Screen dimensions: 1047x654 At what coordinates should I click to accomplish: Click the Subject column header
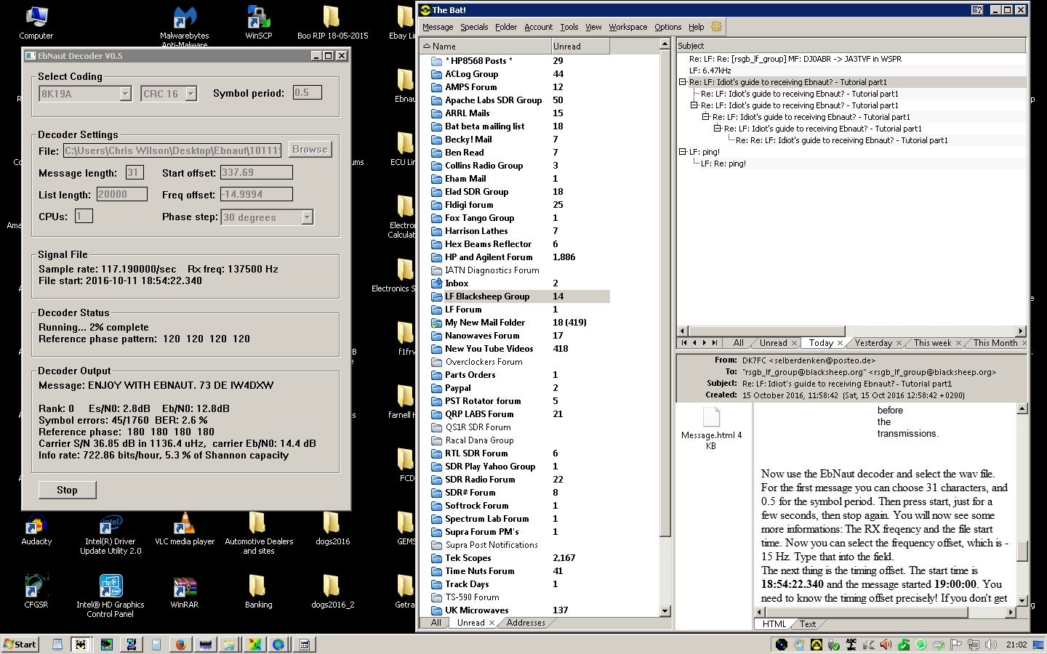(851, 46)
